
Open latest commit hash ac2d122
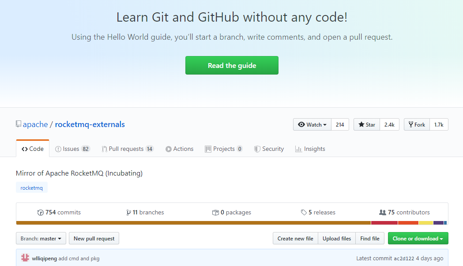click(404, 259)
